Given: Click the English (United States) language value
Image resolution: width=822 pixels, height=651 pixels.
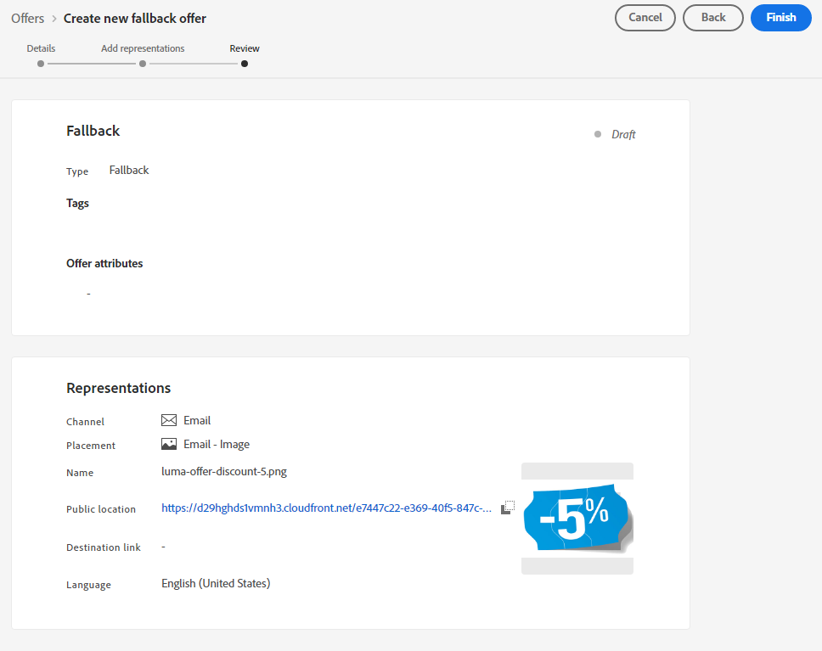Looking at the screenshot, I should tap(216, 583).
